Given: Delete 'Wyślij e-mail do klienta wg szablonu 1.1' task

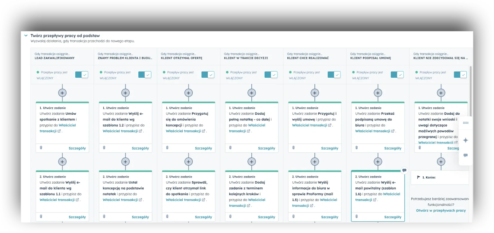Looking at the screenshot, I should pos(41,217).
